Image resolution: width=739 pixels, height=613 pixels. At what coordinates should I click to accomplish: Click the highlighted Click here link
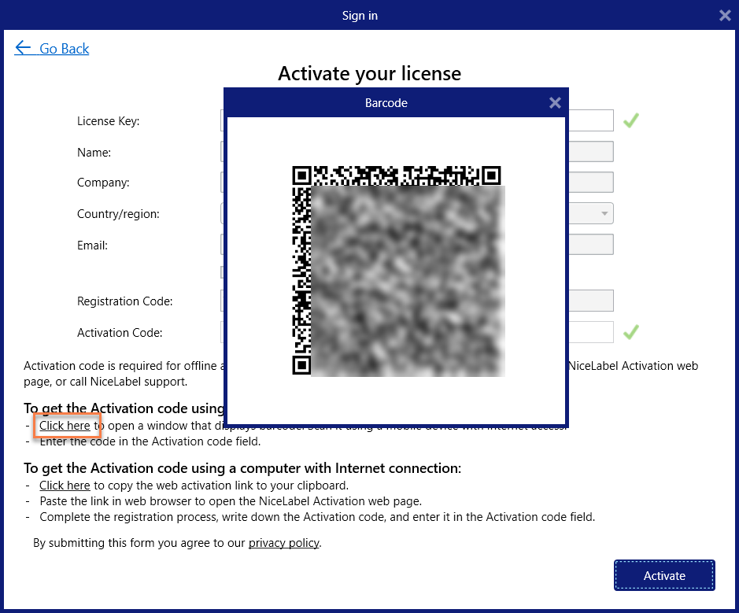click(66, 425)
